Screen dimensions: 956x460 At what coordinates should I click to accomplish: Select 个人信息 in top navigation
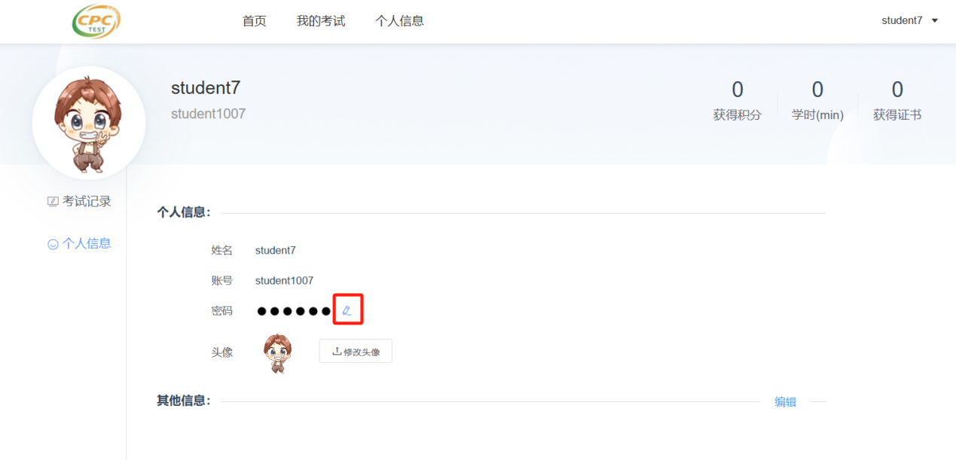399,21
